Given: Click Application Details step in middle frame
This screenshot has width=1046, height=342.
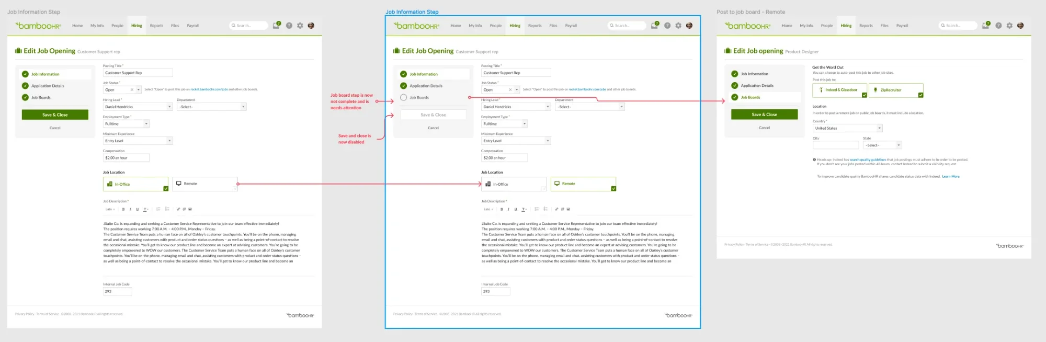Looking at the screenshot, I should pos(422,86).
